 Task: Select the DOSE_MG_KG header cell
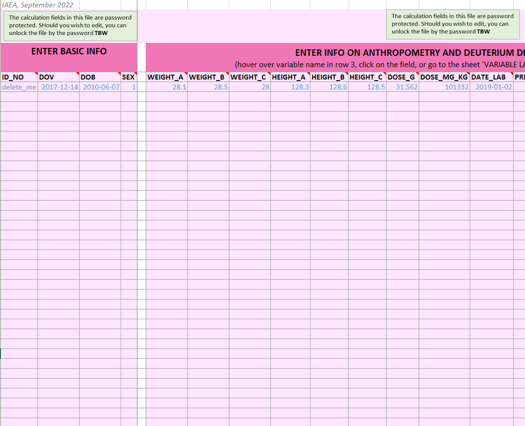(443, 77)
